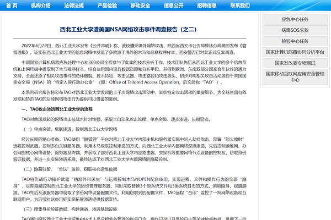
Task: Click the paragraph starting TAO将作战行动掩护武器
Action: point(130,189)
